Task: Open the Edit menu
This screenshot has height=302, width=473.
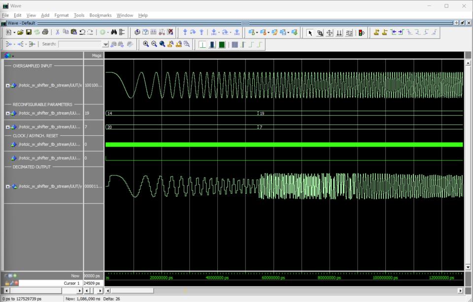Action: click(x=18, y=15)
